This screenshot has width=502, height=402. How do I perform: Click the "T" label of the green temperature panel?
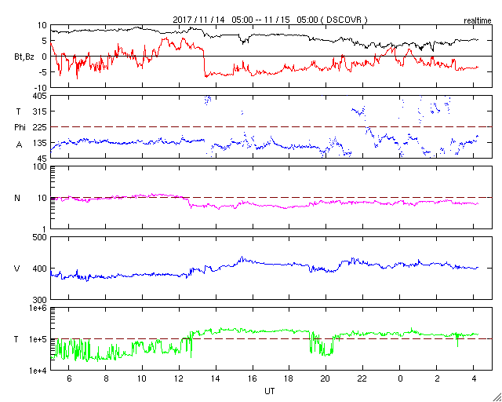pos(16,339)
